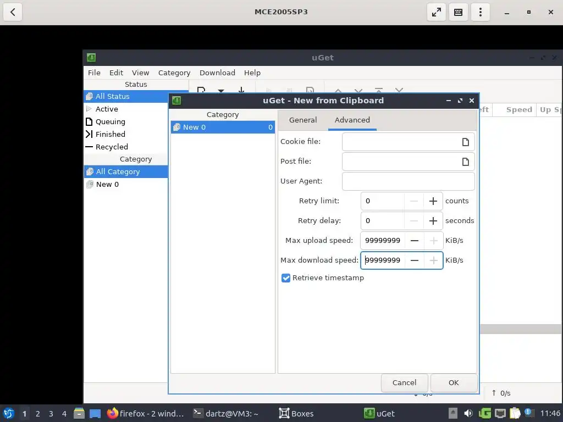Select the Queuing status filter
The width and height of the screenshot is (563, 422).
(x=126, y=121)
